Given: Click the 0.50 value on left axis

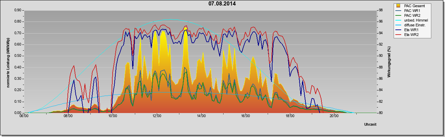Looking at the screenshot, I should 17,56.
